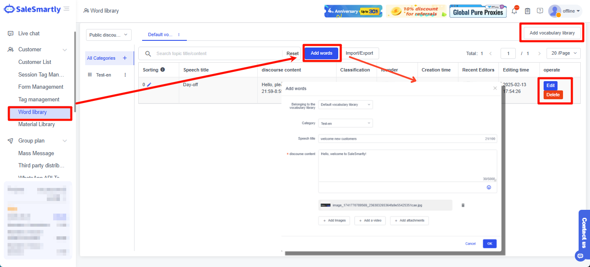The image size is (590, 267).
Task: Click the Sorting info icon
Action: click(x=163, y=70)
